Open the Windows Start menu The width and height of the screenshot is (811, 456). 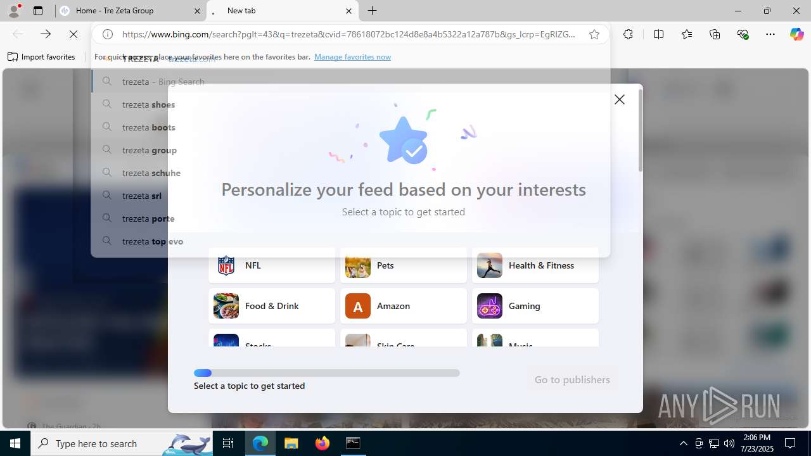point(15,443)
